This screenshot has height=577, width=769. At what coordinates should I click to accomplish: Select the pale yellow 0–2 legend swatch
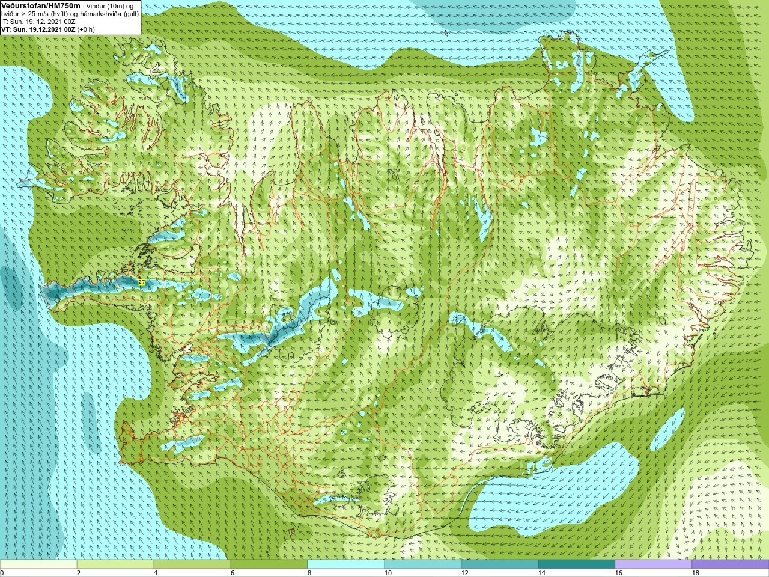[38, 564]
